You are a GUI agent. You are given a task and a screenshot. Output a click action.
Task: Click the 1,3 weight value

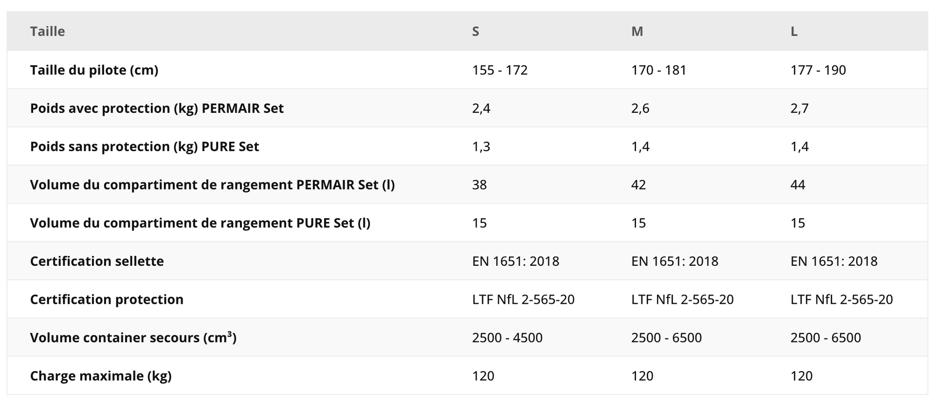tap(481, 146)
